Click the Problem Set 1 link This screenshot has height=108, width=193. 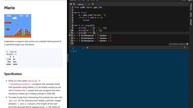click(x=21, y=90)
